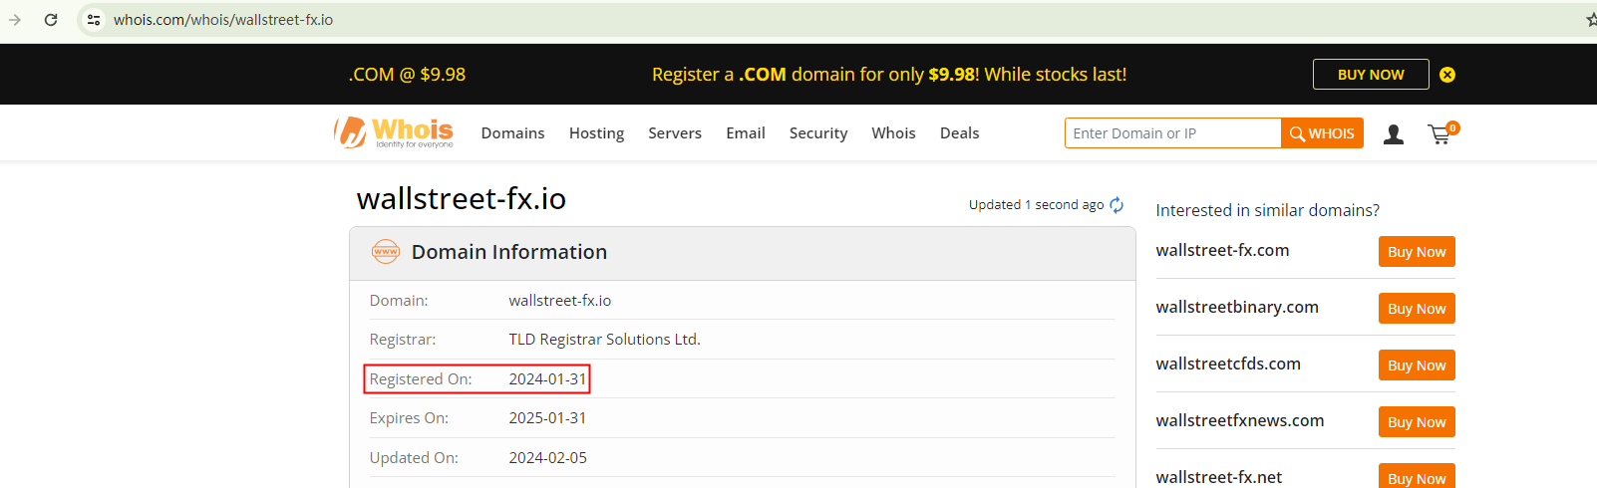Focus the Enter Domain or IP field
This screenshot has width=1597, height=488.
click(x=1172, y=133)
